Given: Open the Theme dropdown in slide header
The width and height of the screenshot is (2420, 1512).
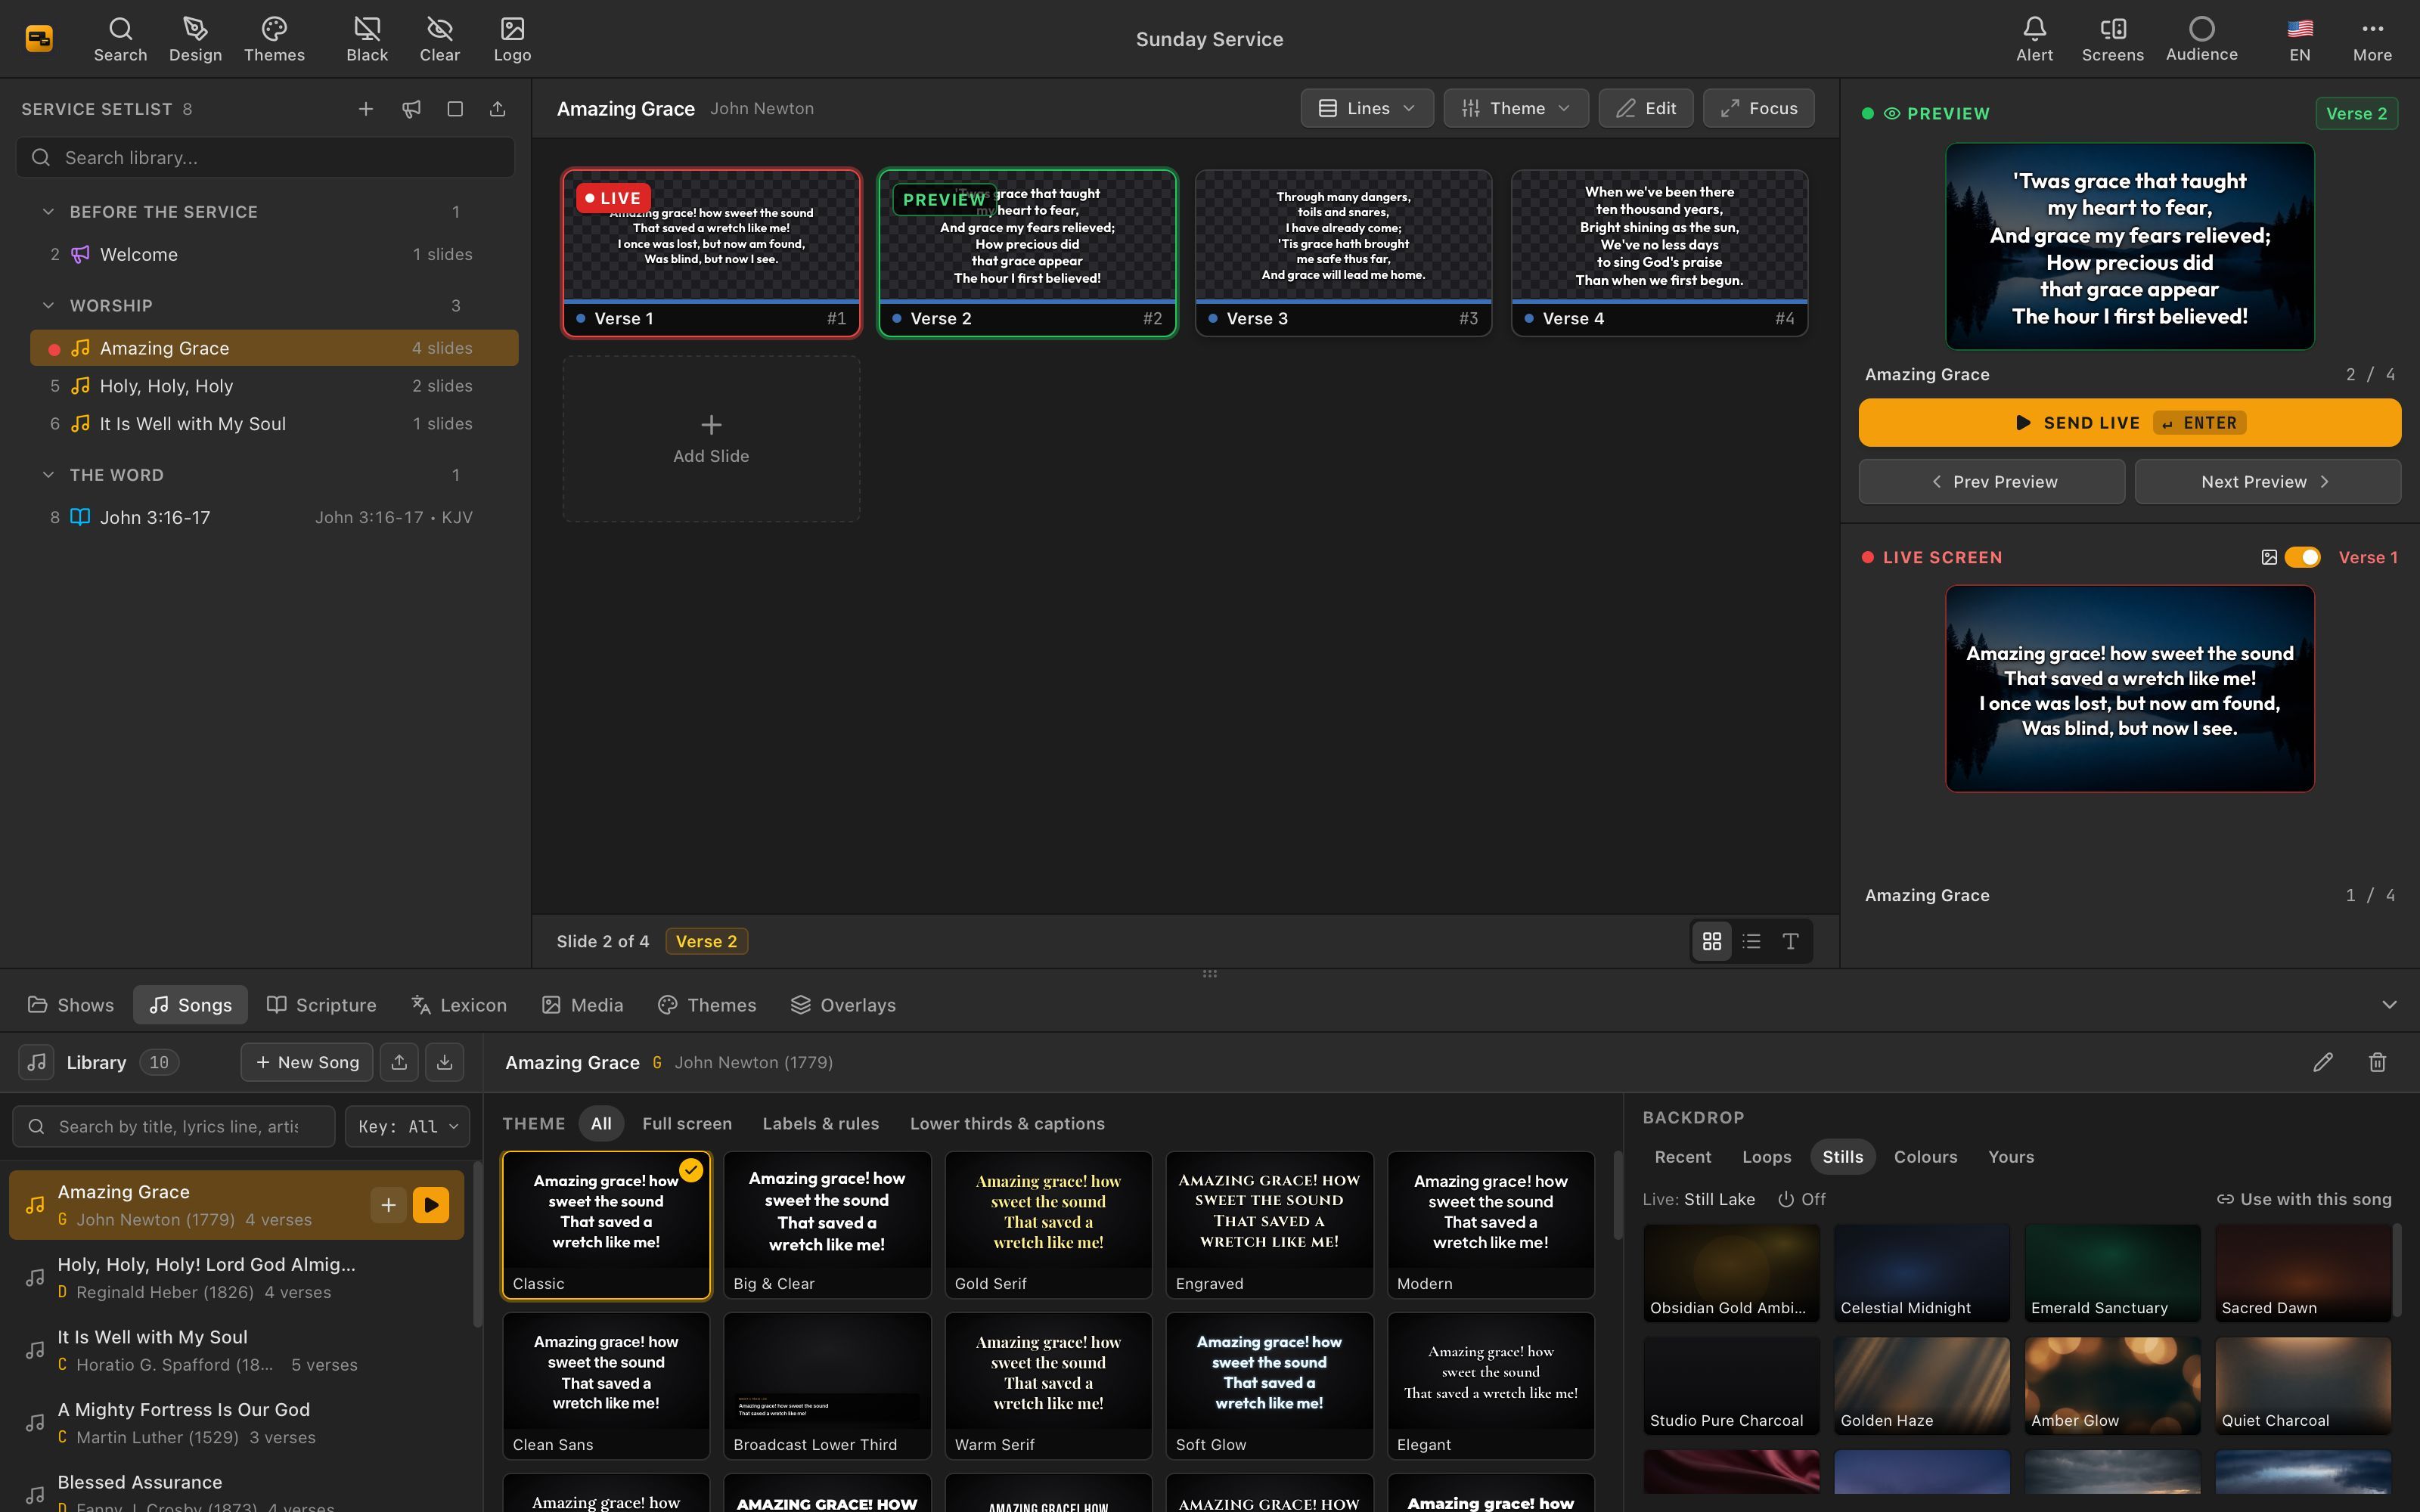Looking at the screenshot, I should pyautogui.click(x=1516, y=108).
